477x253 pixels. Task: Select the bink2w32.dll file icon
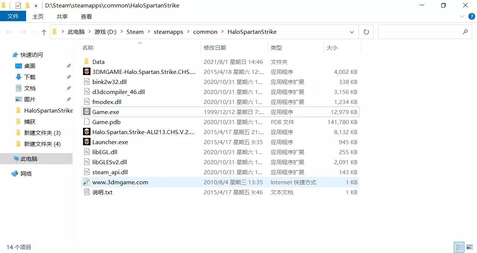(86, 82)
